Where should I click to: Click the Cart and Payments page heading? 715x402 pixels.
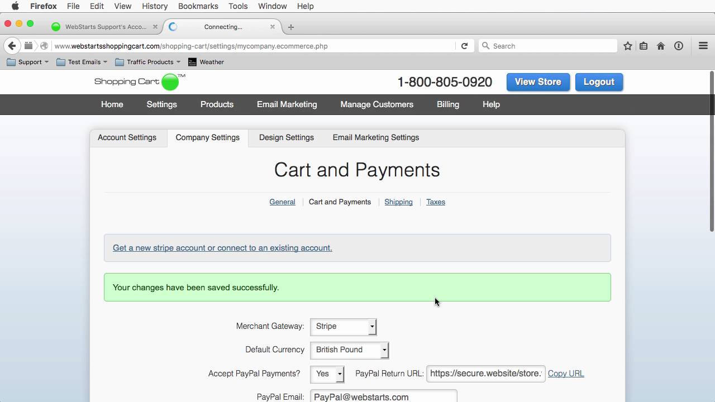(357, 170)
